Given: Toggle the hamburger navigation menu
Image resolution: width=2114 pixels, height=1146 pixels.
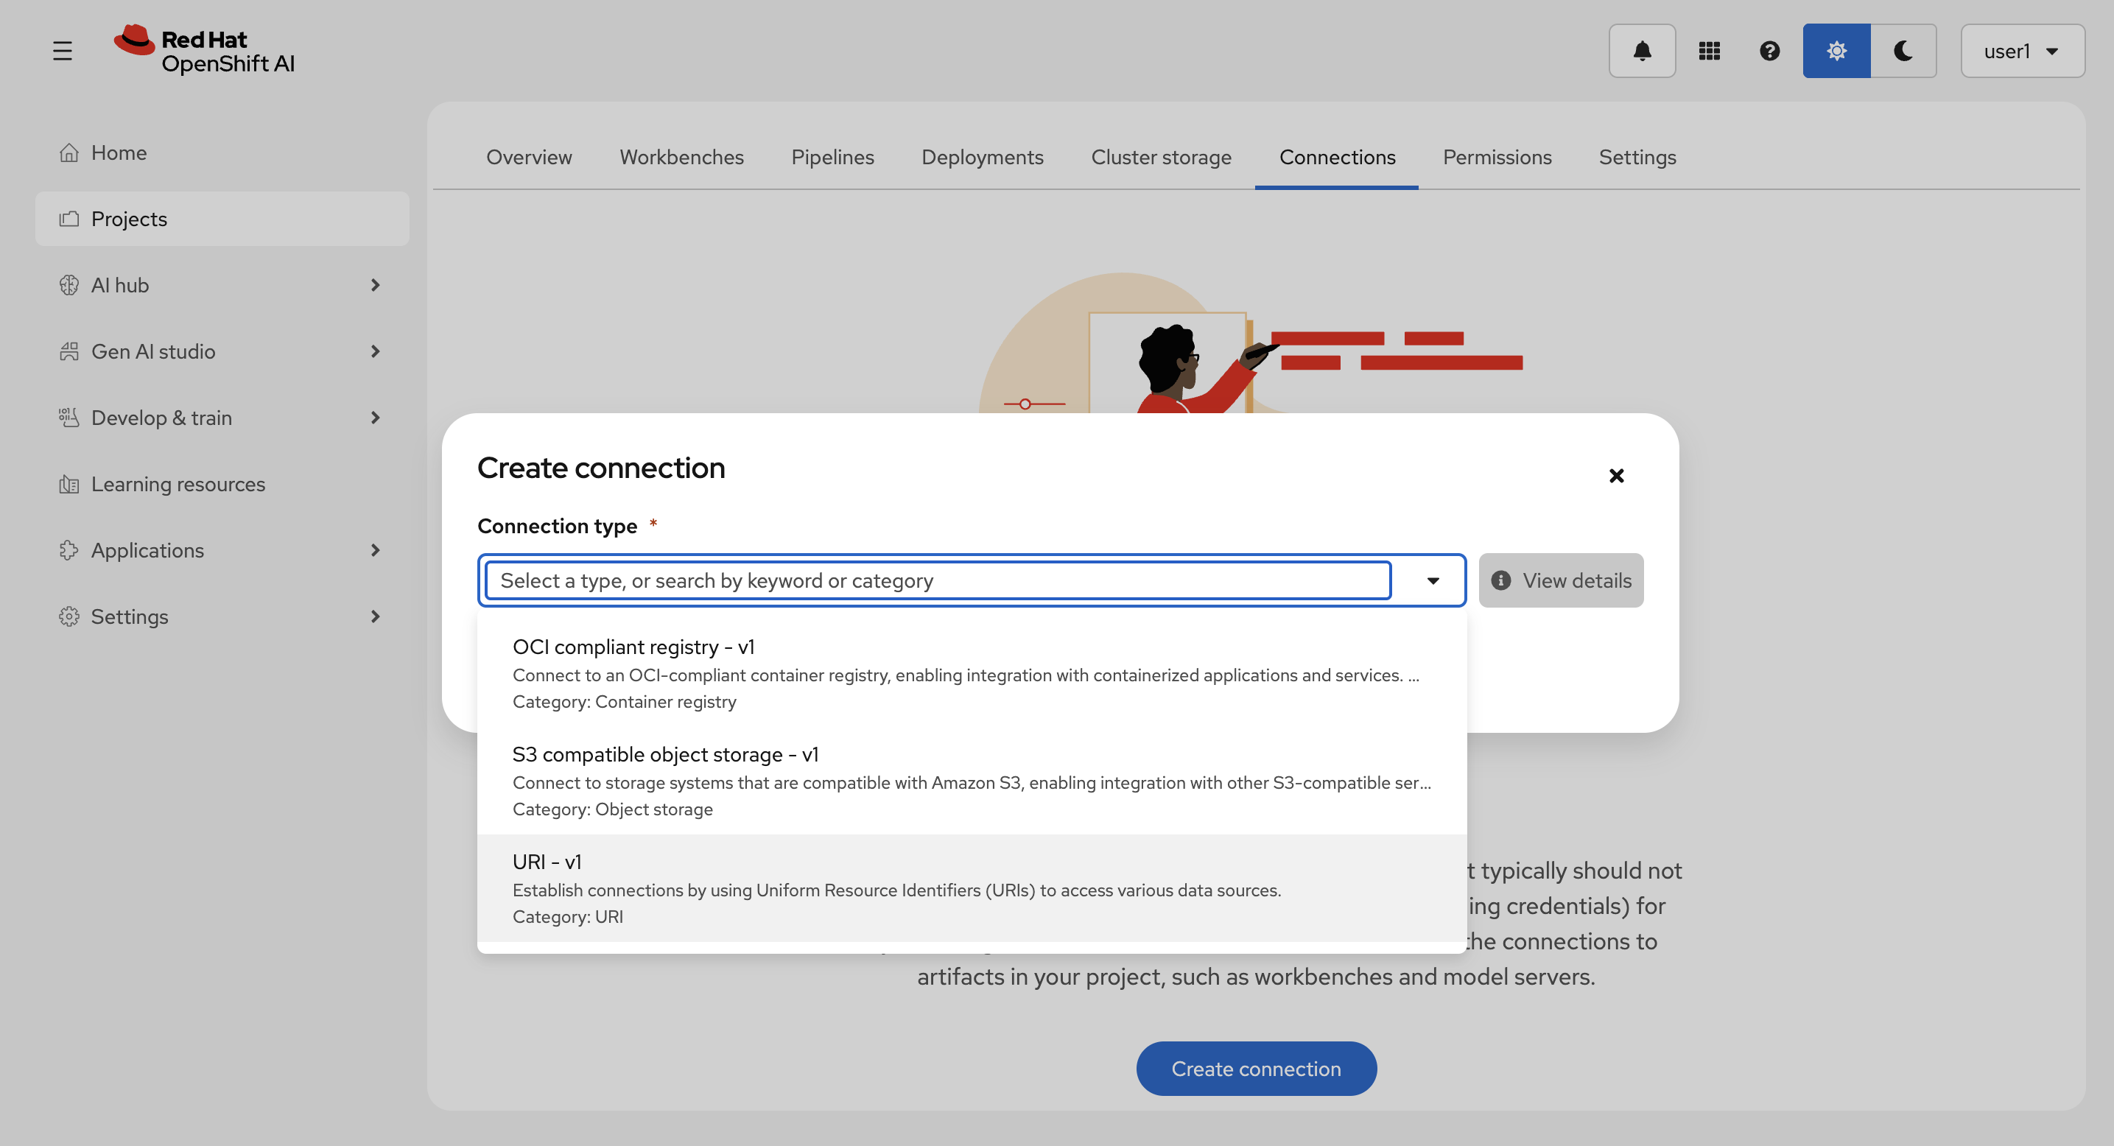Looking at the screenshot, I should pyautogui.click(x=63, y=51).
